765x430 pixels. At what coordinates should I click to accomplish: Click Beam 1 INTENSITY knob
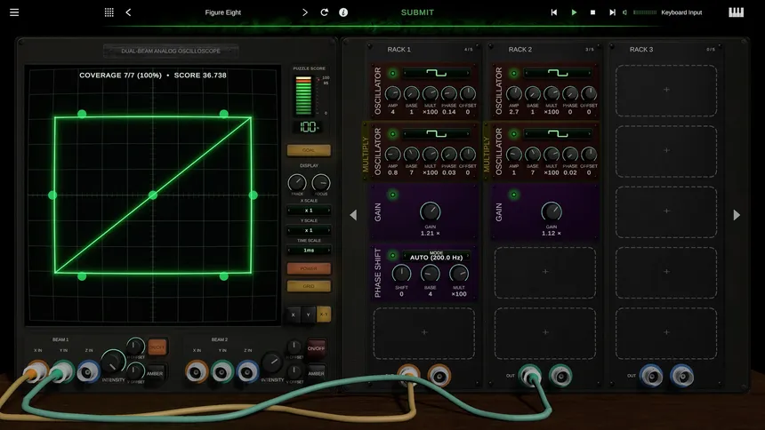tap(113, 362)
